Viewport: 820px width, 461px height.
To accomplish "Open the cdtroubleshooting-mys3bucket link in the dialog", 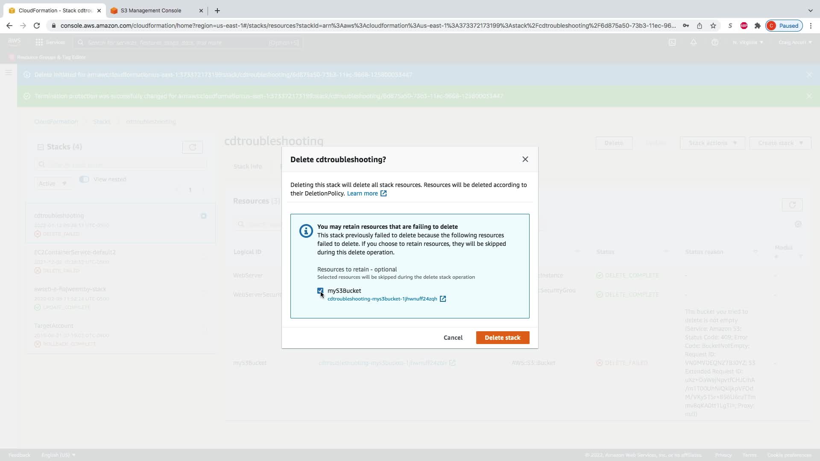I will click(x=382, y=299).
